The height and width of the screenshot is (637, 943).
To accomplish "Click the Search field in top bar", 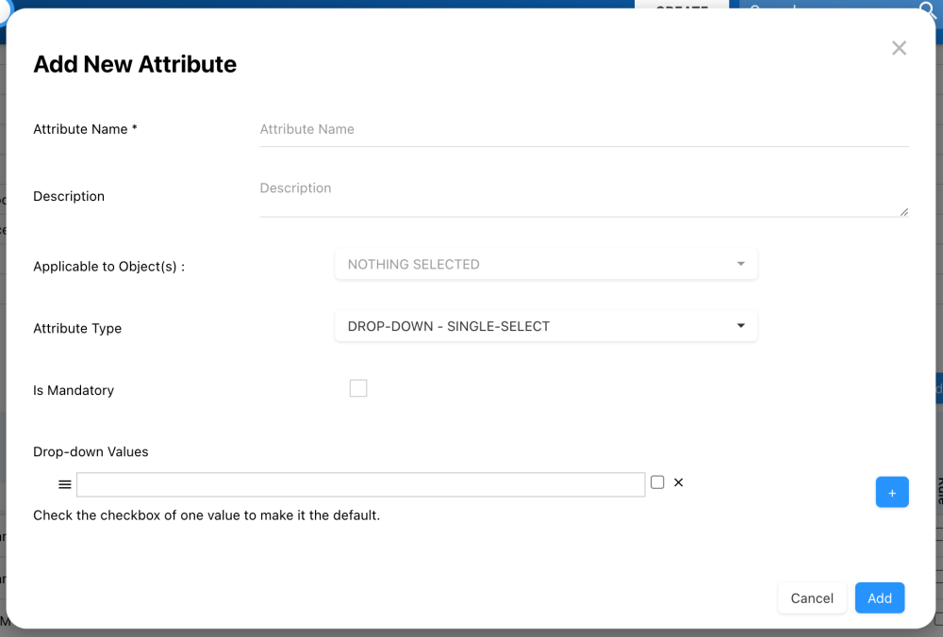I will (x=820, y=8).
